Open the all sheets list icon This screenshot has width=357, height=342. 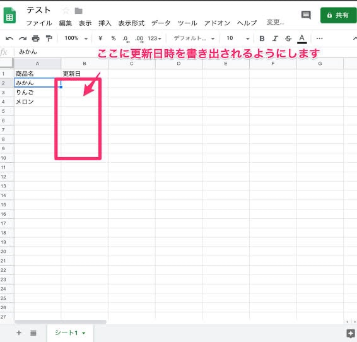33,333
